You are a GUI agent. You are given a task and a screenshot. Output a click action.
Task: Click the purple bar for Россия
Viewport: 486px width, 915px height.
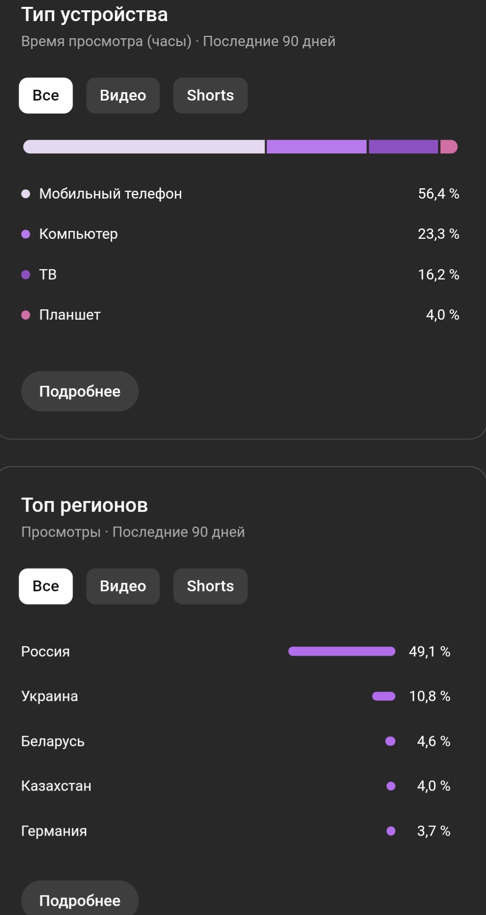(341, 651)
